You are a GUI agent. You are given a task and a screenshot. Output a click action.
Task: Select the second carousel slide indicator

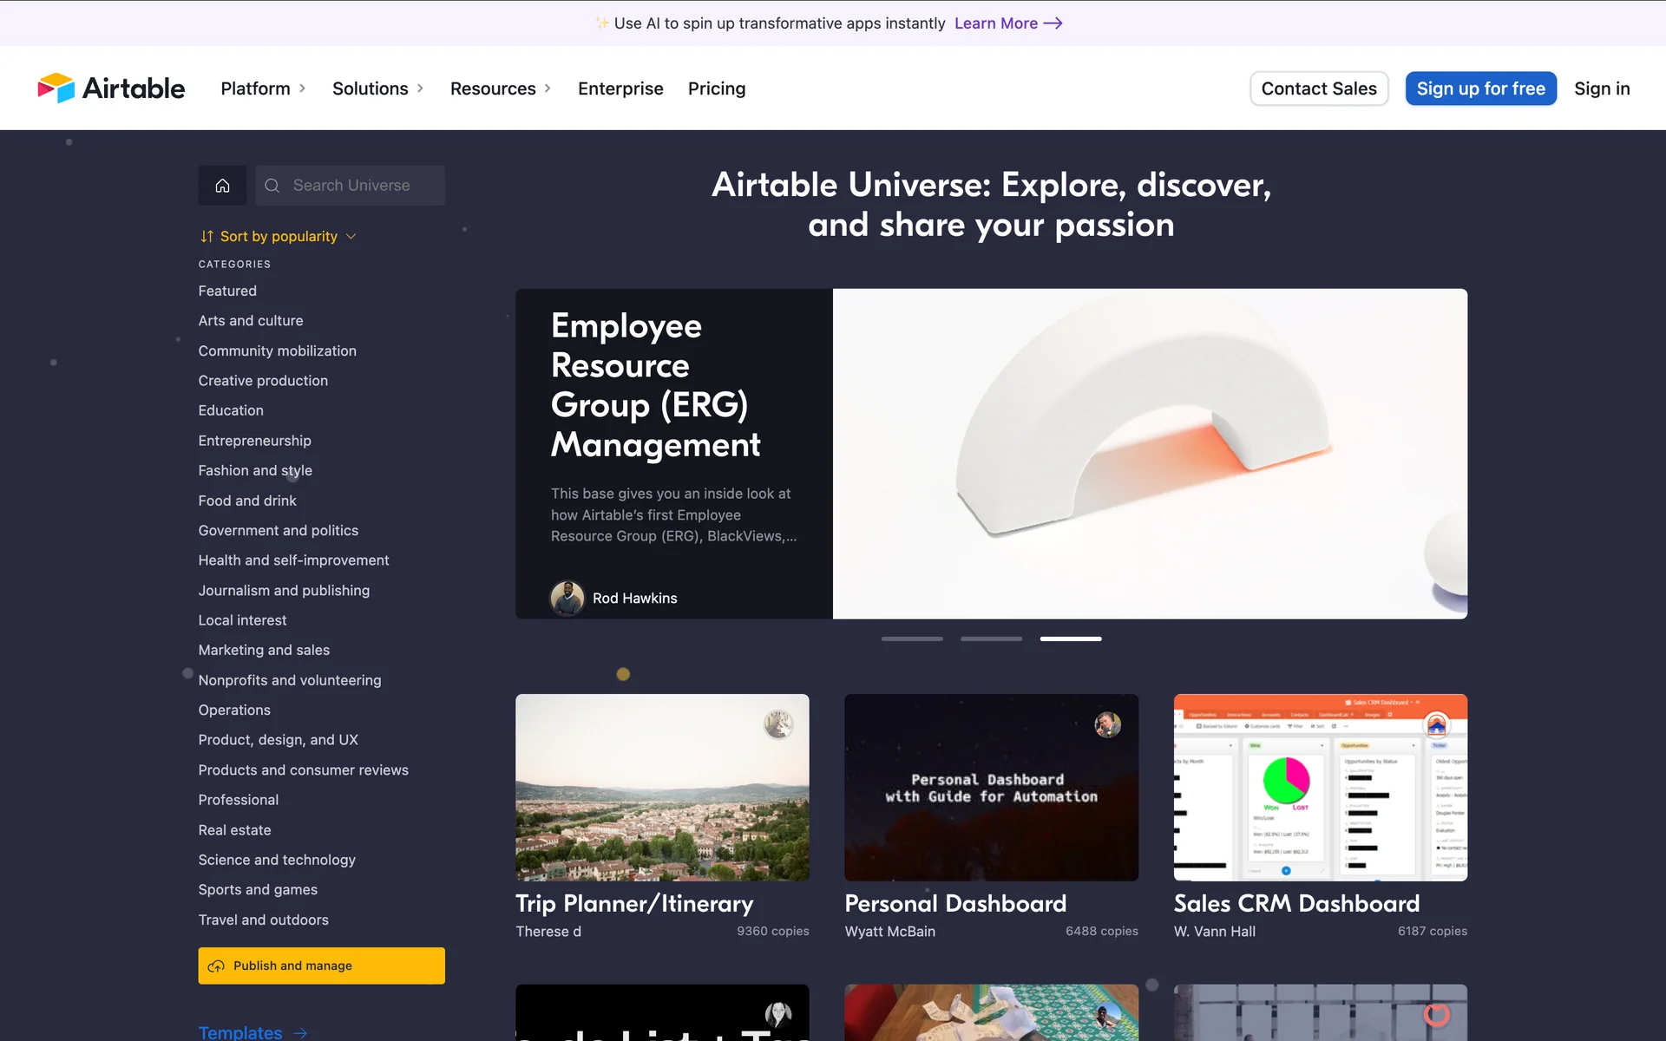tap(991, 639)
